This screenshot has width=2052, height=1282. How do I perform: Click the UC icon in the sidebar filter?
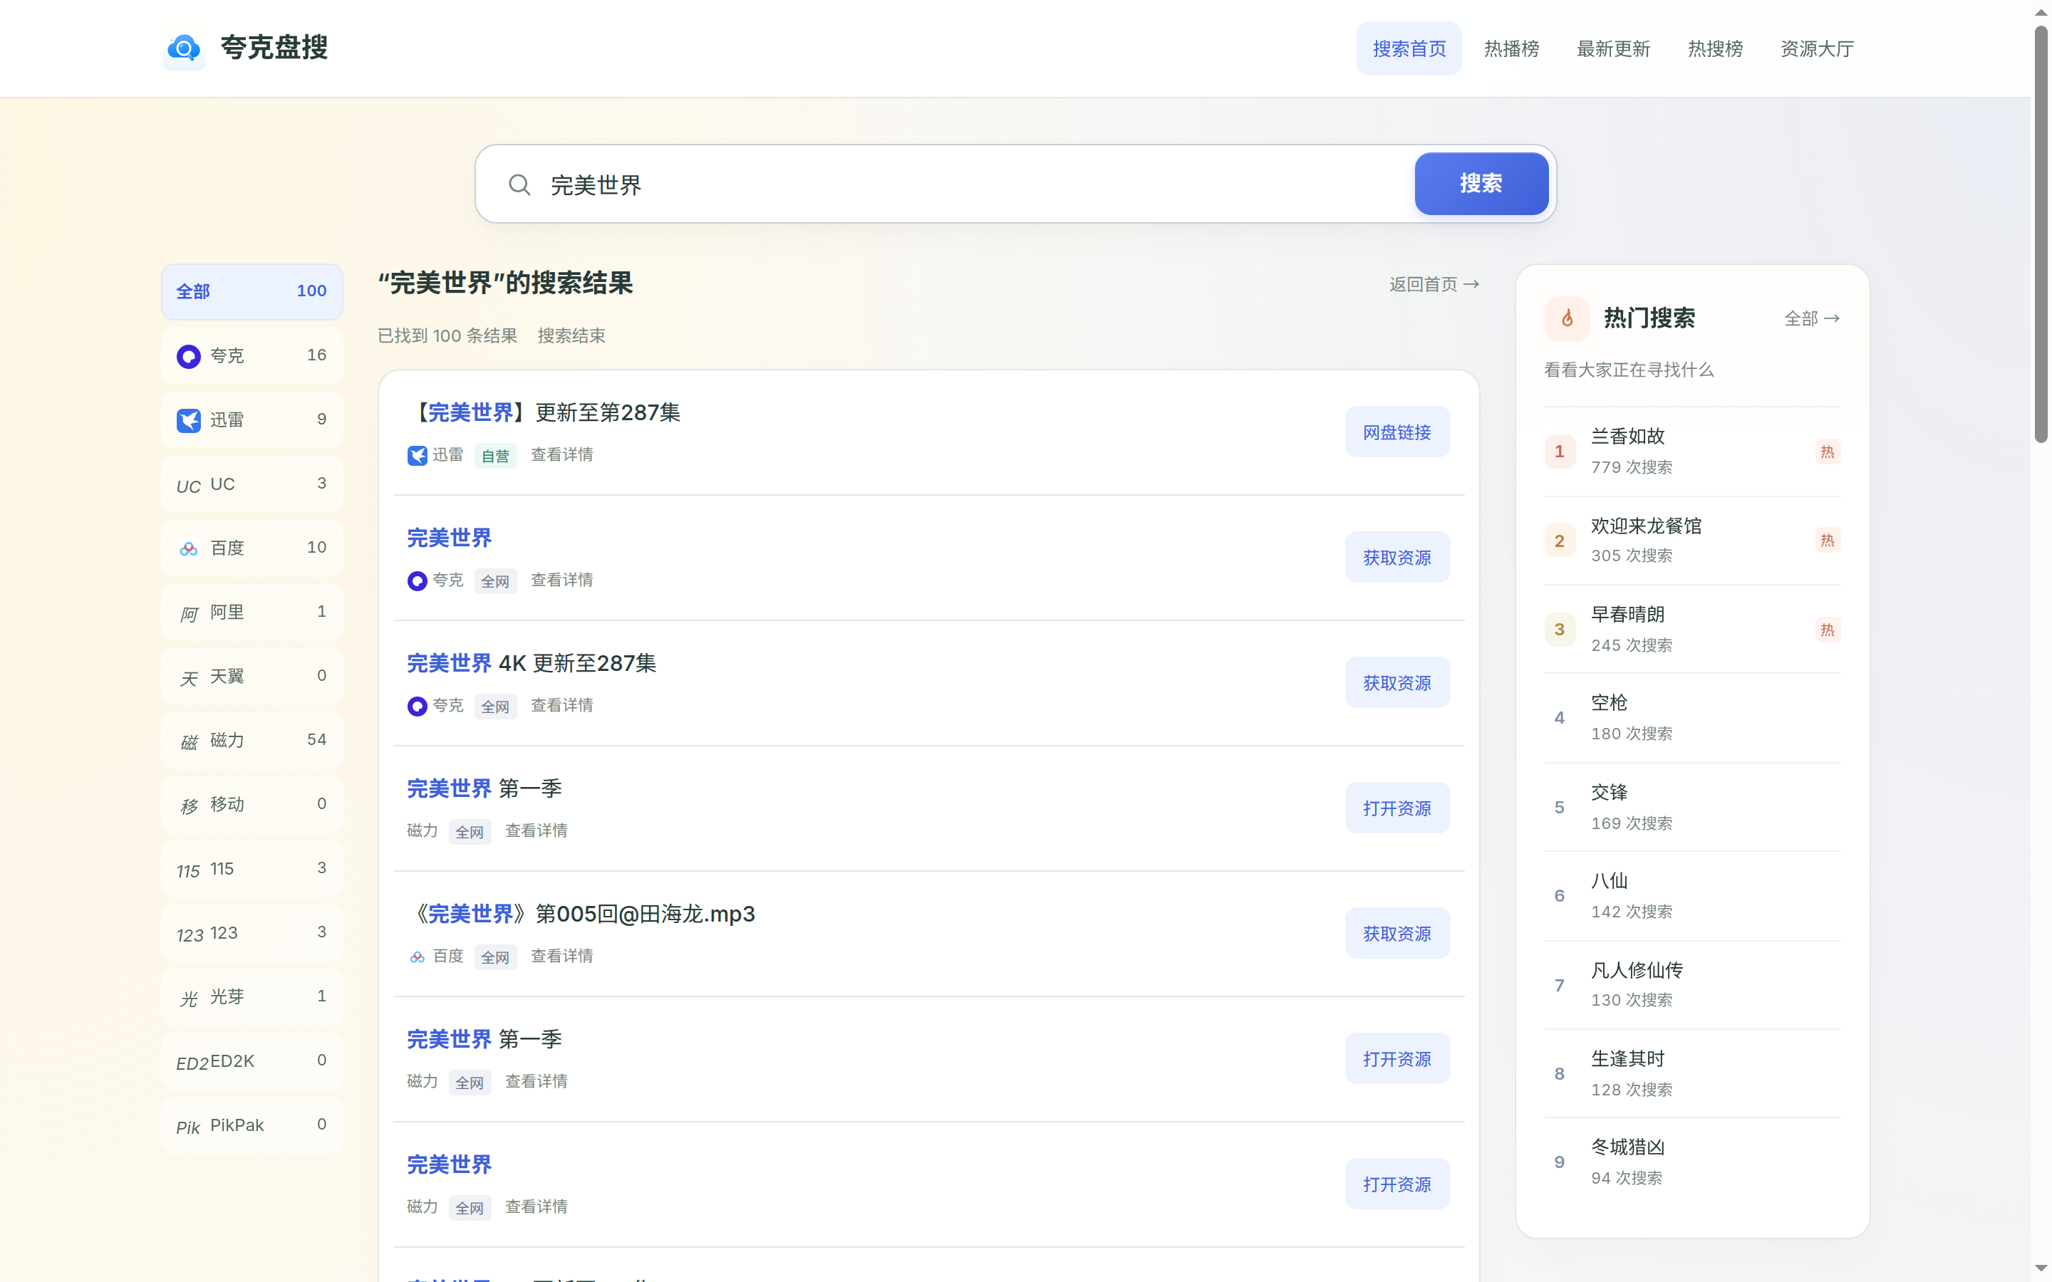tap(188, 486)
